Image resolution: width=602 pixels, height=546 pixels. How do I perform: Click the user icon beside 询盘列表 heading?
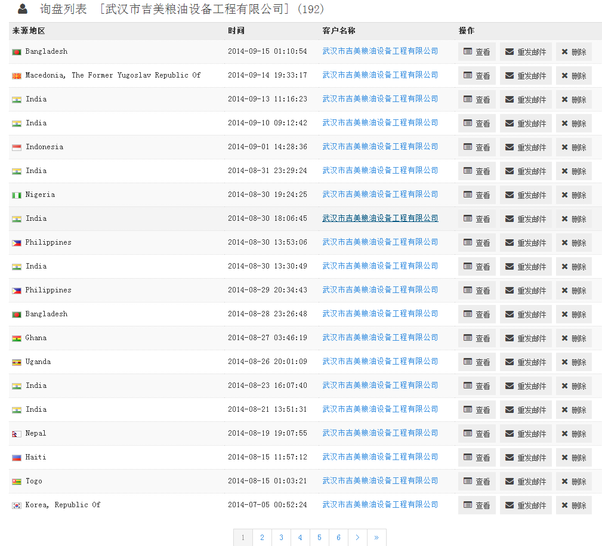[x=23, y=9]
